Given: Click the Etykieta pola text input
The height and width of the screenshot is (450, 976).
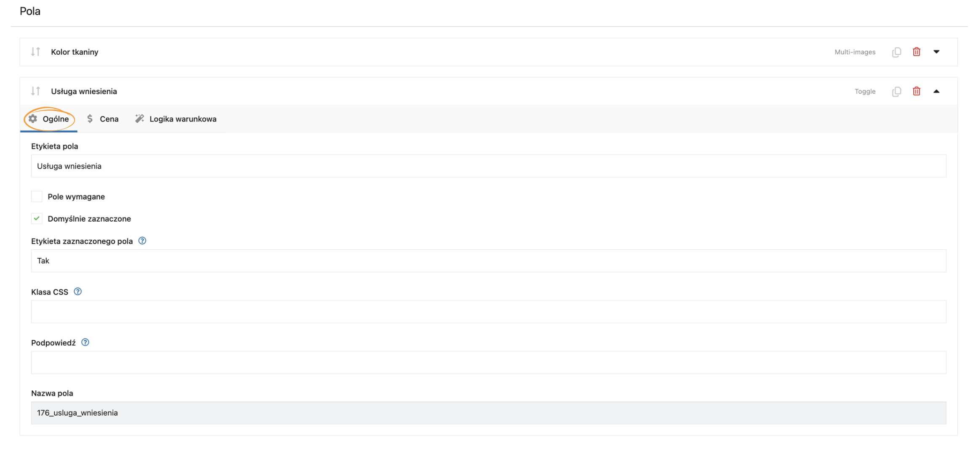Looking at the screenshot, I should click(x=488, y=166).
